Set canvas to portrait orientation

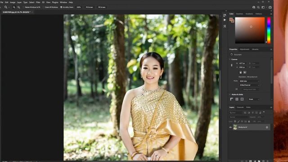(241, 72)
